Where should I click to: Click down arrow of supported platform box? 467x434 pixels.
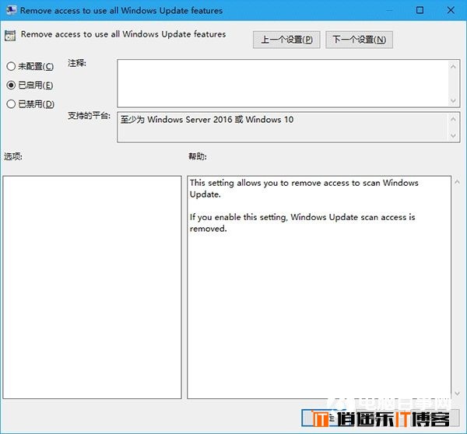[x=453, y=136]
